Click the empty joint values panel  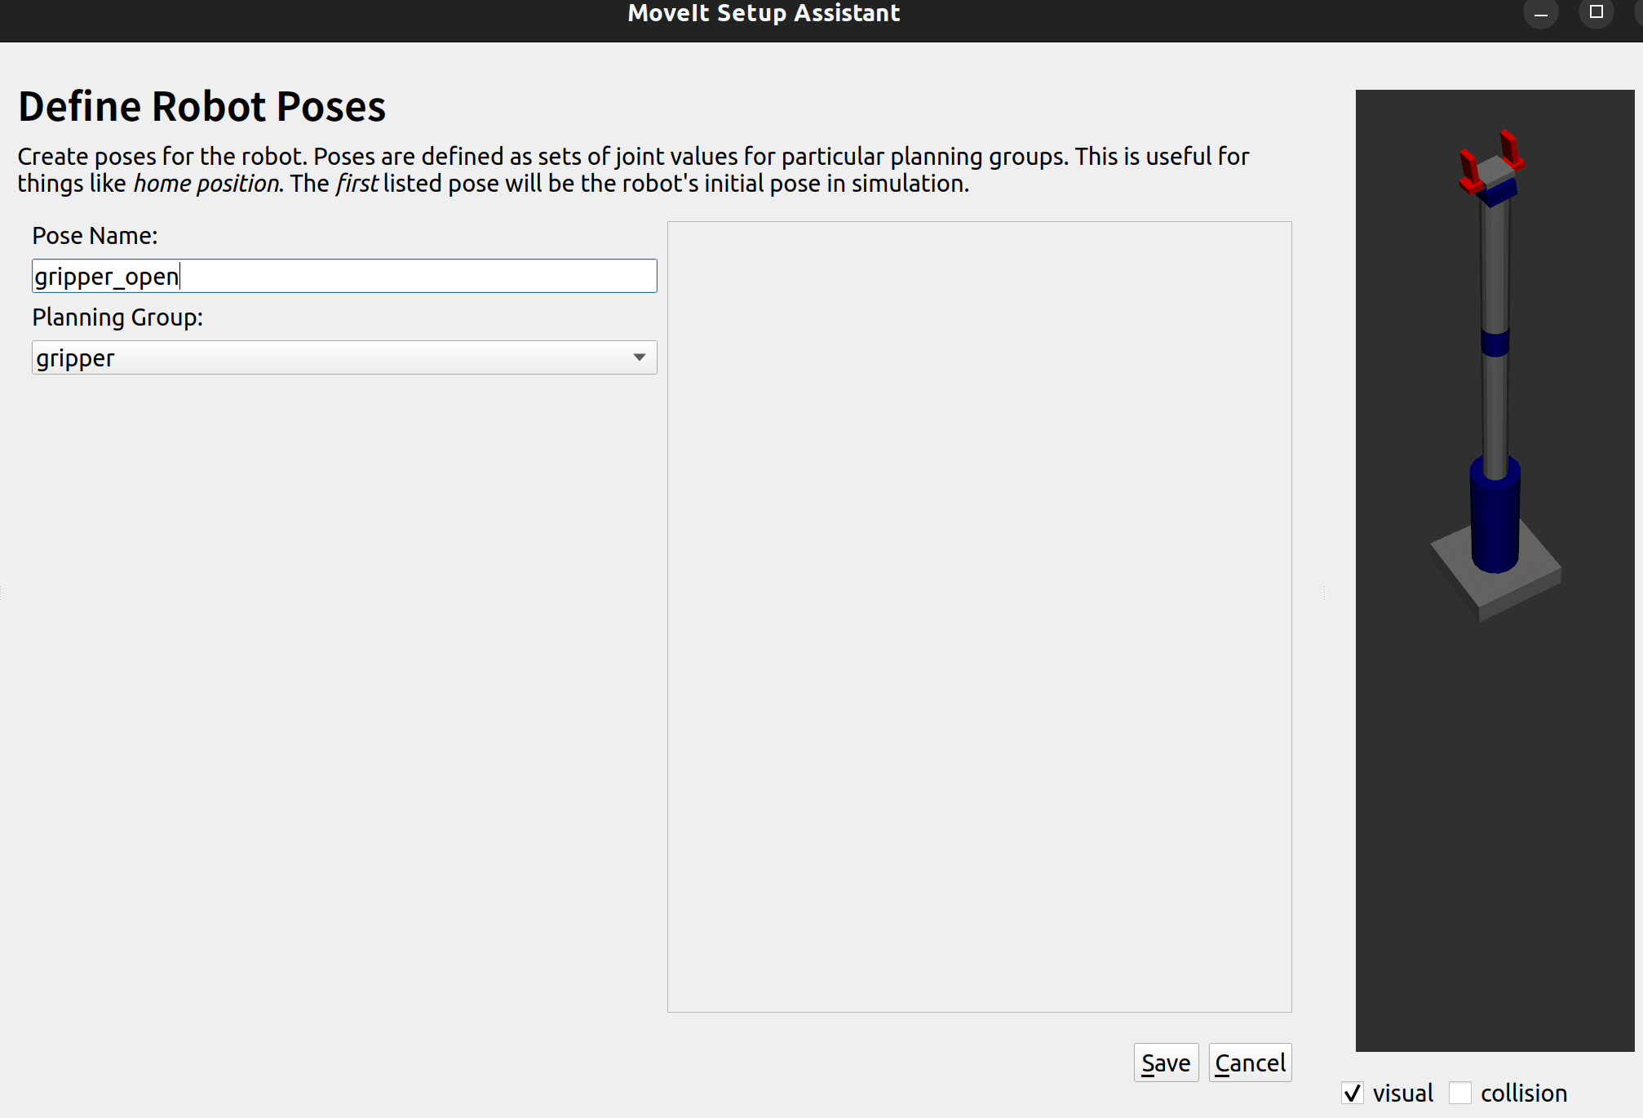pyautogui.click(x=979, y=616)
